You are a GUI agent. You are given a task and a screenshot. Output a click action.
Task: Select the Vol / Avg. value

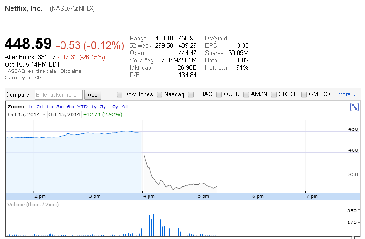coord(179,61)
